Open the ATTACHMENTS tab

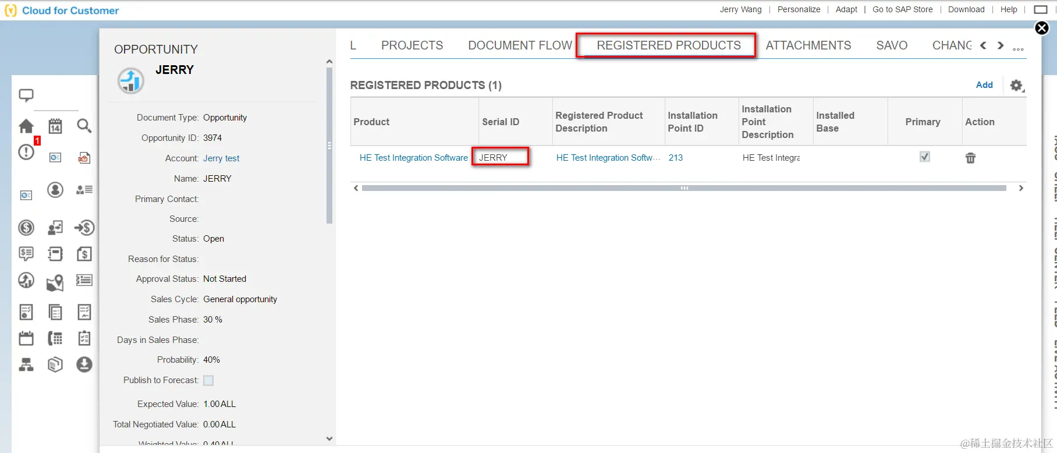click(808, 45)
